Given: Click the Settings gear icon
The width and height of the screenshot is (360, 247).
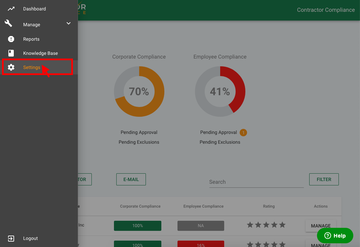Looking at the screenshot, I should point(11,67).
